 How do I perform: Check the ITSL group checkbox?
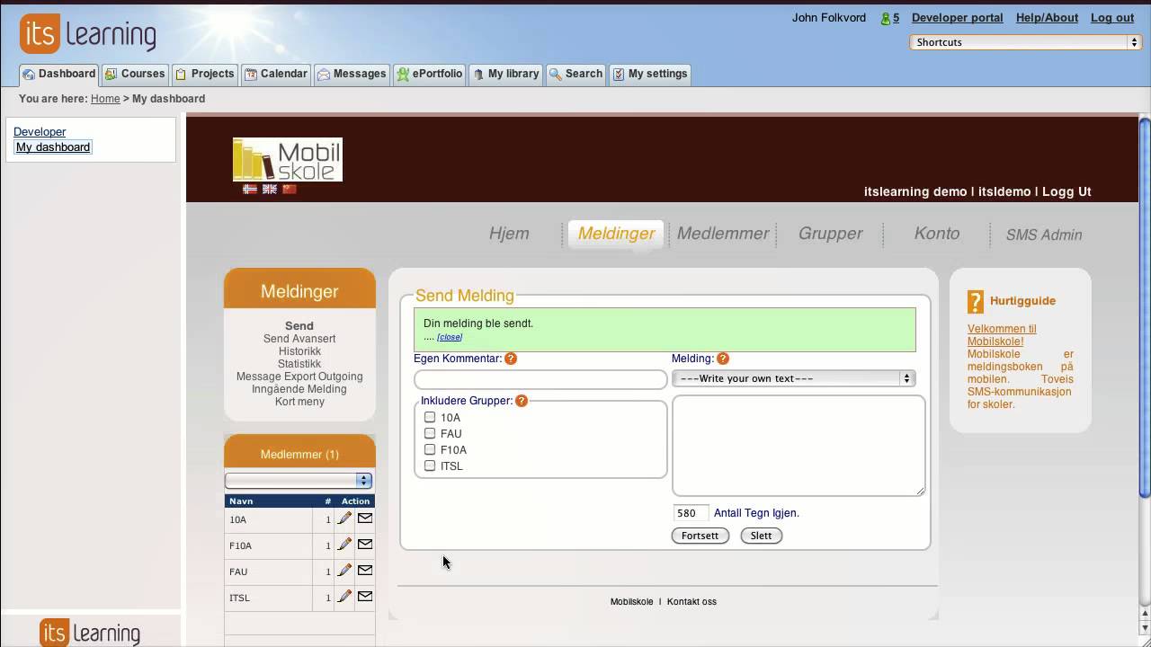pos(430,465)
